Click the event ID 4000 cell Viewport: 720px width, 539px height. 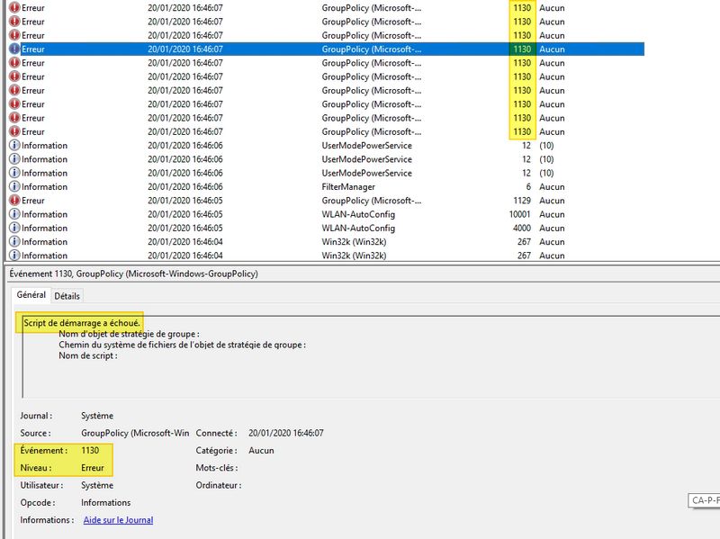pos(522,229)
